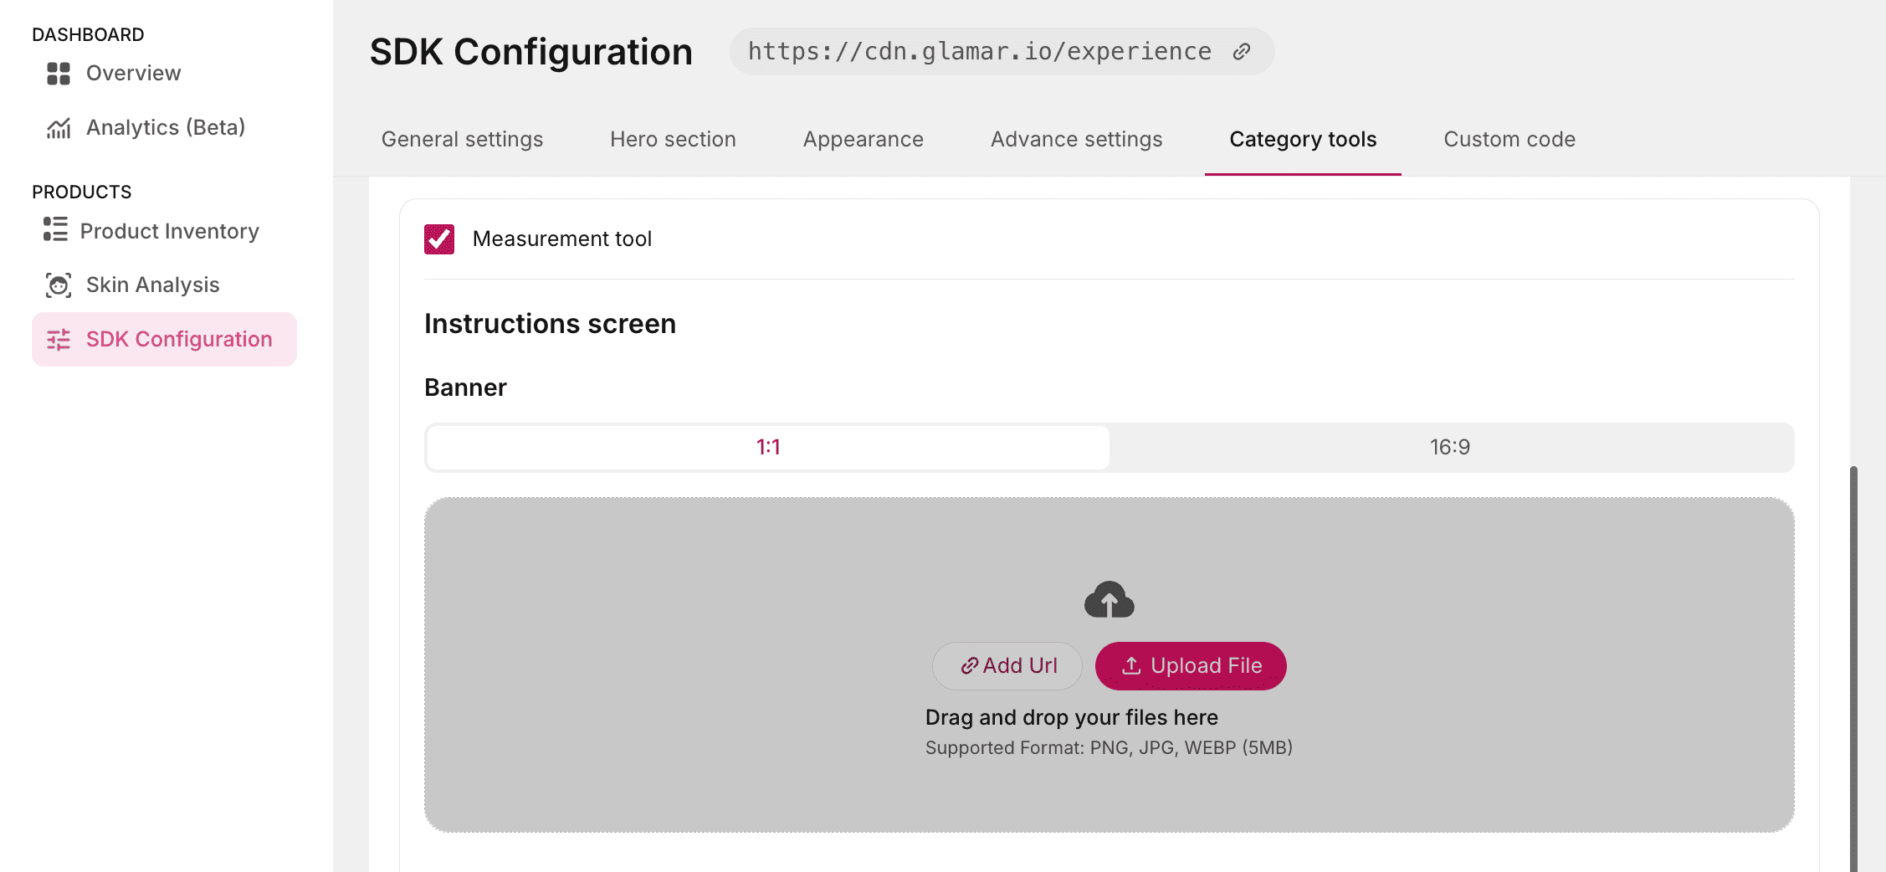Select the 1:1 banner aspect ratio
This screenshot has height=872, width=1886.
[767, 448]
